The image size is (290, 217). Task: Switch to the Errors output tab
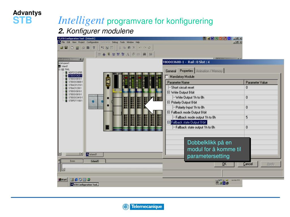(x=72, y=161)
